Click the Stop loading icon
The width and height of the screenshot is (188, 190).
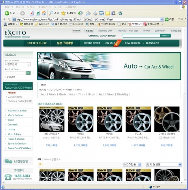[x=32, y=13]
